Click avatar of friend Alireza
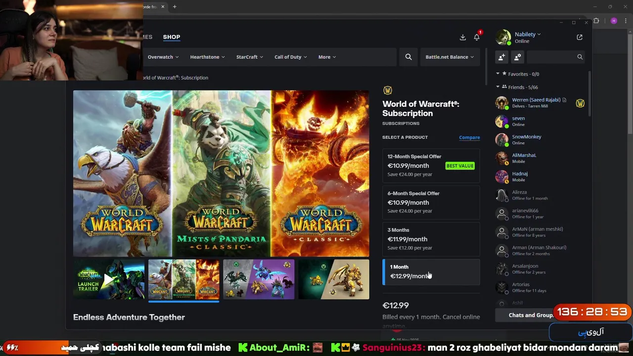The image size is (633, 356). [x=502, y=195]
